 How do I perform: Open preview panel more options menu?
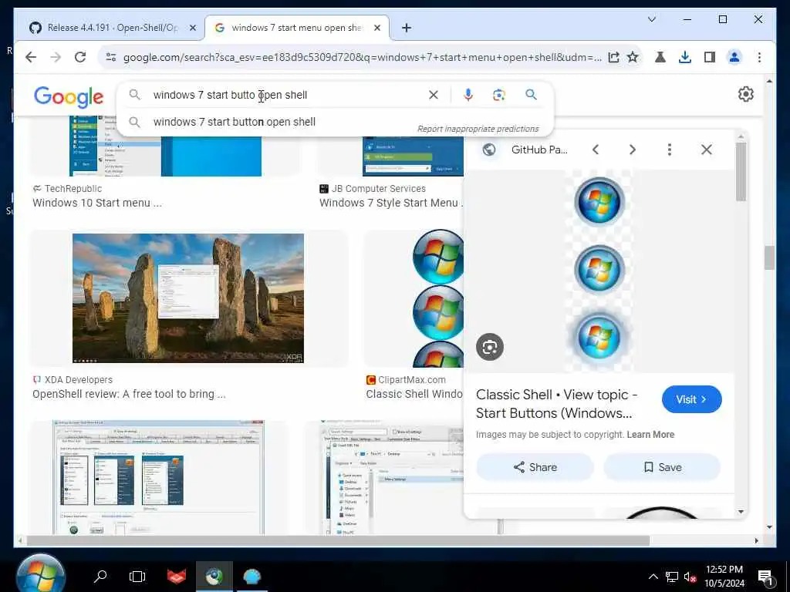(x=669, y=150)
